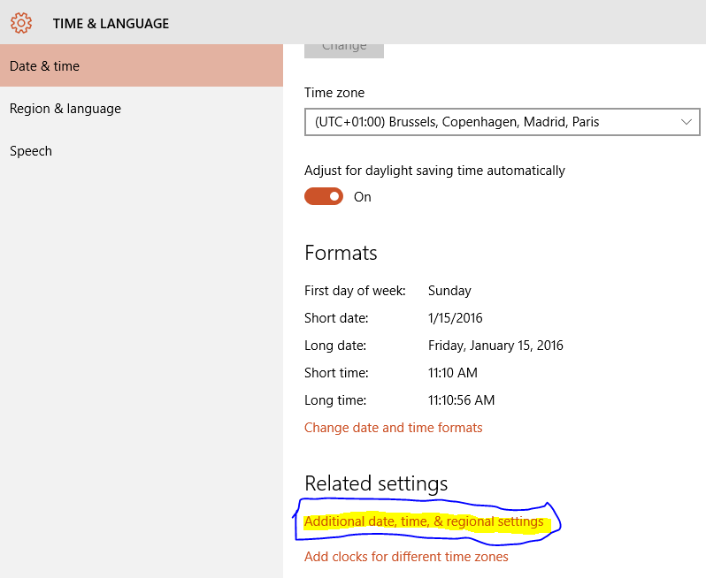Screen dimensions: 706x578
Task: Open Region & language section
Action: (142, 109)
